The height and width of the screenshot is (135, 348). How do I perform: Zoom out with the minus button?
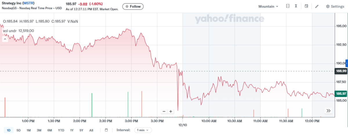(x=164, y=111)
